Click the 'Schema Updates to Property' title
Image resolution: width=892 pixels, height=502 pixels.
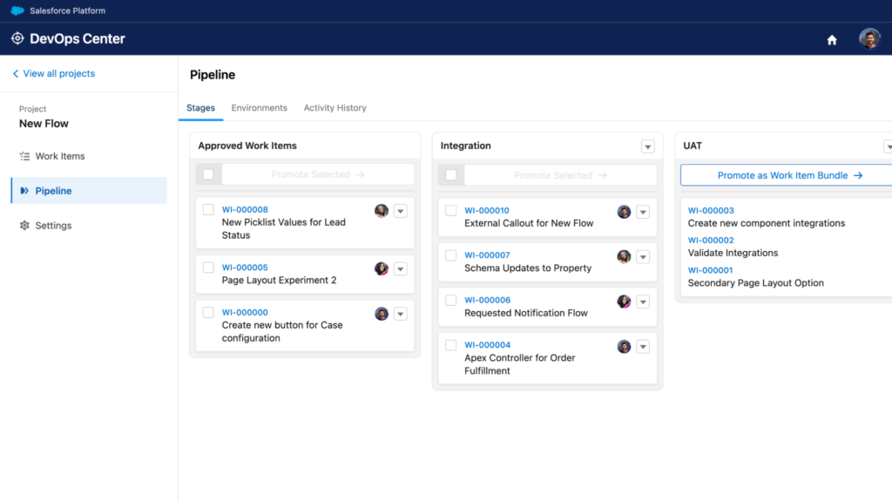pyautogui.click(x=528, y=268)
